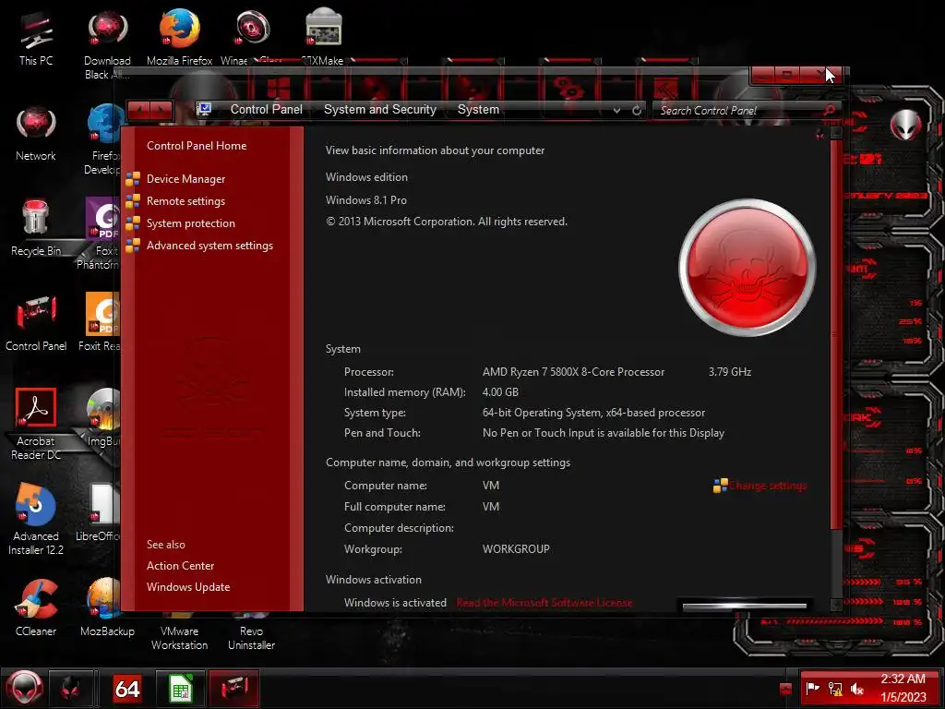Select the Control Panel taskbar button
The height and width of the screenshot is (709, 945).
[233, 688]
